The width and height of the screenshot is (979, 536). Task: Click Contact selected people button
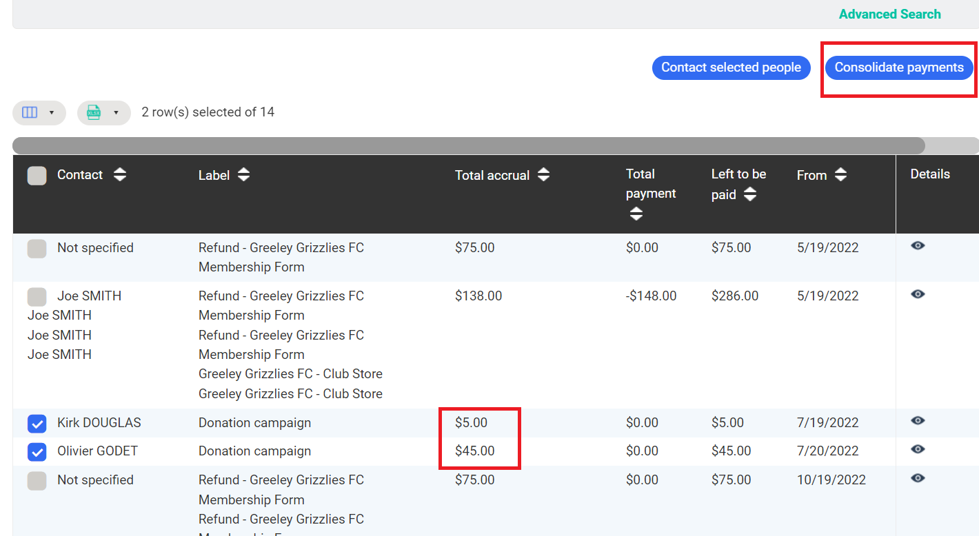tap(731, 68)
